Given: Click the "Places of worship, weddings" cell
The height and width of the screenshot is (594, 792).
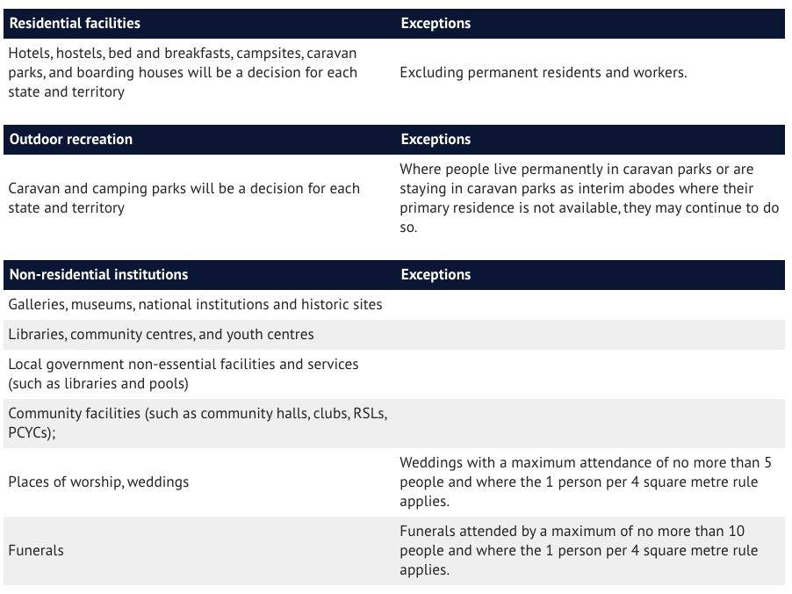Looking at the screenshot, I should click(x=98, y=482).
